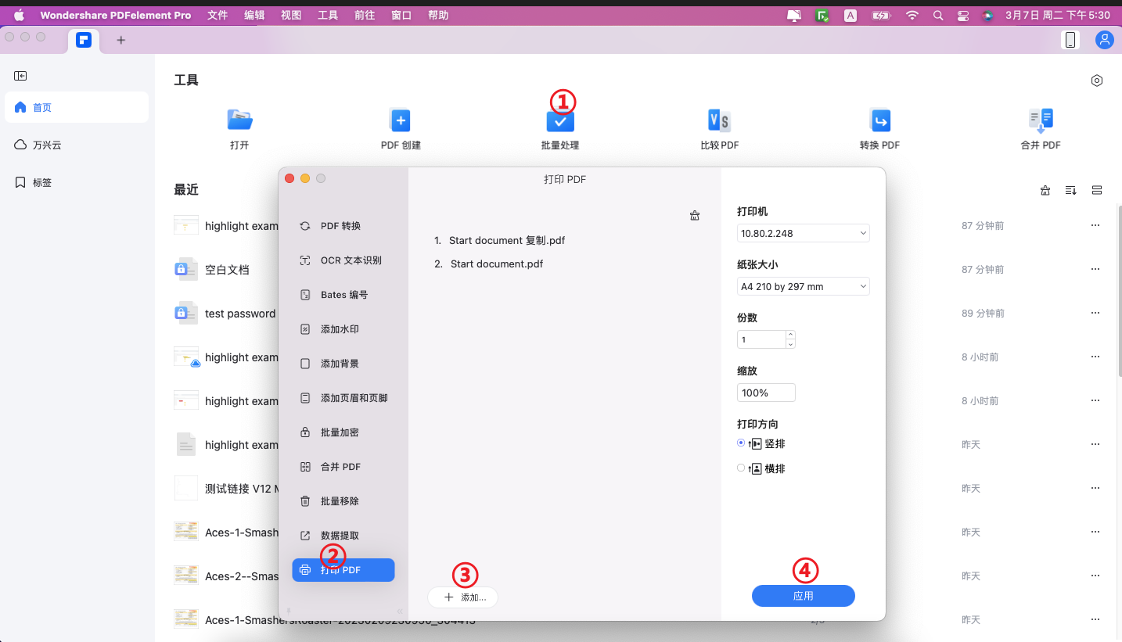1122x642 pixels.
Task: Open the hexagon settings icon at top right
Action: point(1097,81)
